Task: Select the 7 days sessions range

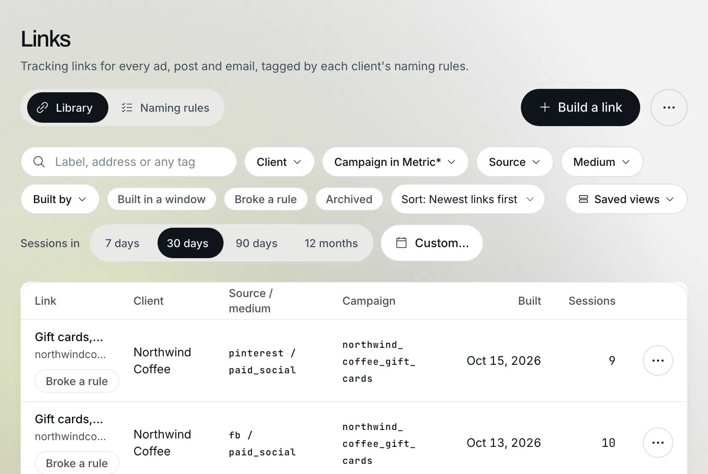Action: pyautogui.click(x=122, y=243)
